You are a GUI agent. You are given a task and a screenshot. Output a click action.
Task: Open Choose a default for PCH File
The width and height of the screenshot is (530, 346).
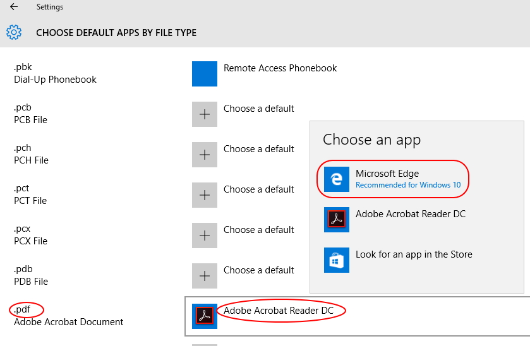click(x=258, y=149)
